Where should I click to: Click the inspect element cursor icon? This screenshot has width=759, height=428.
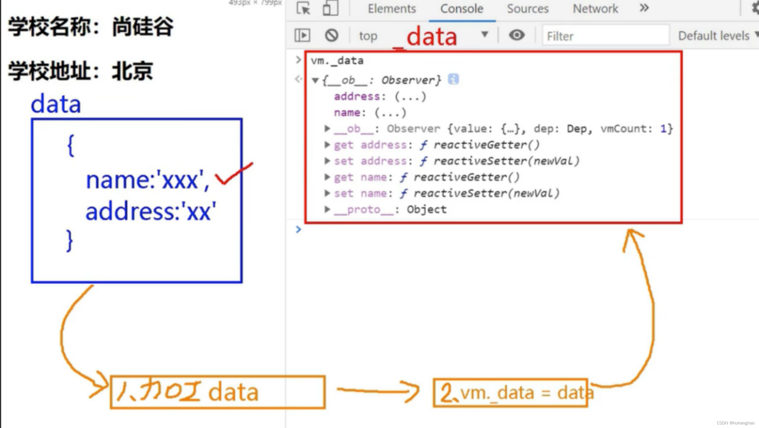(303, 8)
